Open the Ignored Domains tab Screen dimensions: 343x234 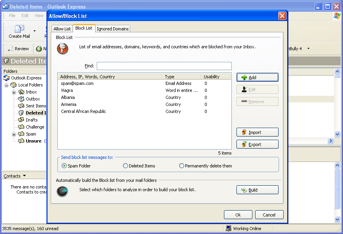pyautogui.click(x=113, y=29)
